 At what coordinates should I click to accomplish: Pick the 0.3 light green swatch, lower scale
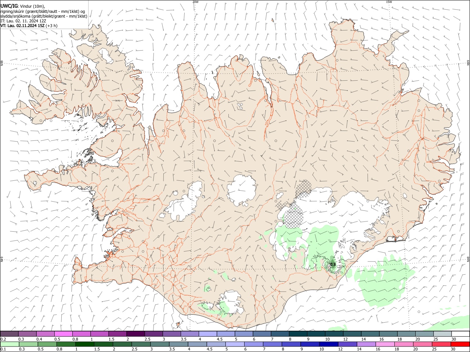(x=28, y=344)
